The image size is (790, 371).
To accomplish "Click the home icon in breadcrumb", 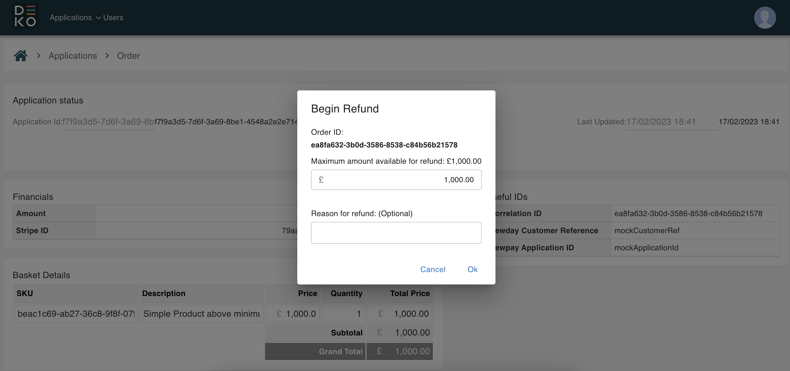I will coord(20,56).
